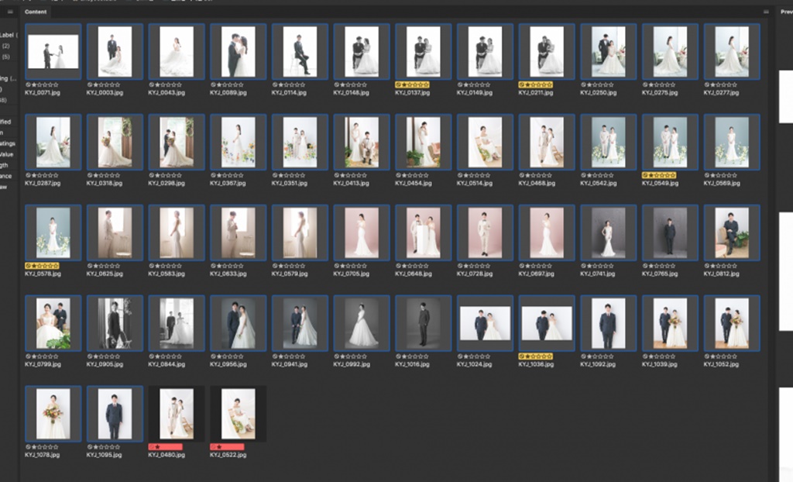Switch to the Content tab
This screenshot has width=793, height=482.
(x=36, y=12)
